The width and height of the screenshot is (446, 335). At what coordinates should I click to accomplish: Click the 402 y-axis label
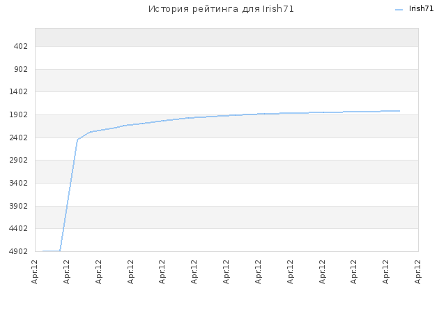pyautogui.click(x=20, y=46)
